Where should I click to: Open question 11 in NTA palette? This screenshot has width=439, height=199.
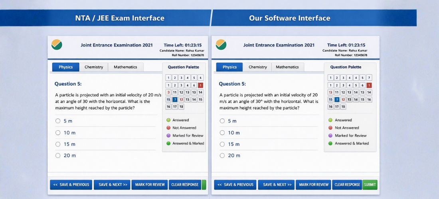coord(175,92)
